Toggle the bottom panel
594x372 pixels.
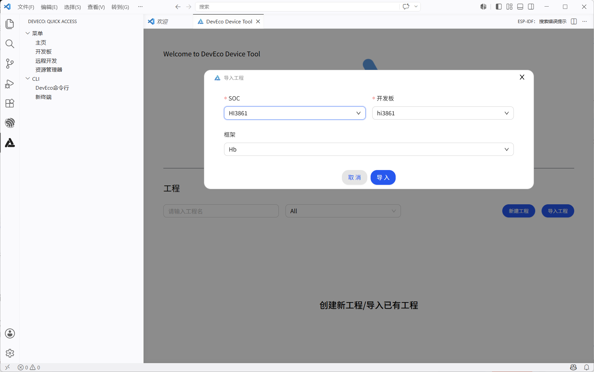coord(520,7)
